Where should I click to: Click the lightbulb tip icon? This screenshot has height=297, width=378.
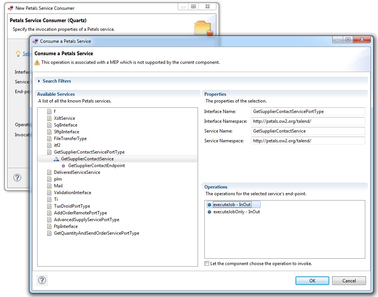coord(18,54)
